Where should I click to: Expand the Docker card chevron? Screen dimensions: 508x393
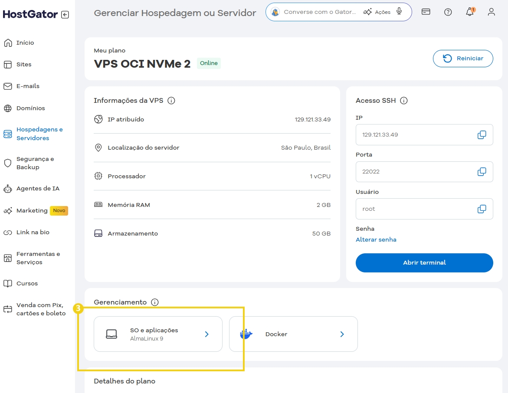click(342, 334)
